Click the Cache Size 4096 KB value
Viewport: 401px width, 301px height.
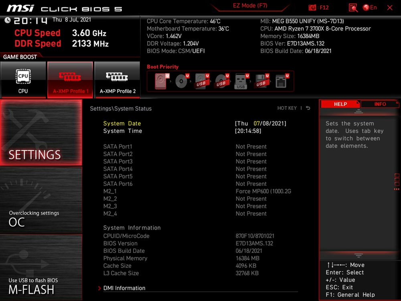tap(246, 266)
